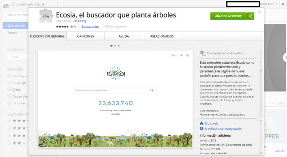Click 'Ver todos (6)' languages link

[x=218, y=153]
